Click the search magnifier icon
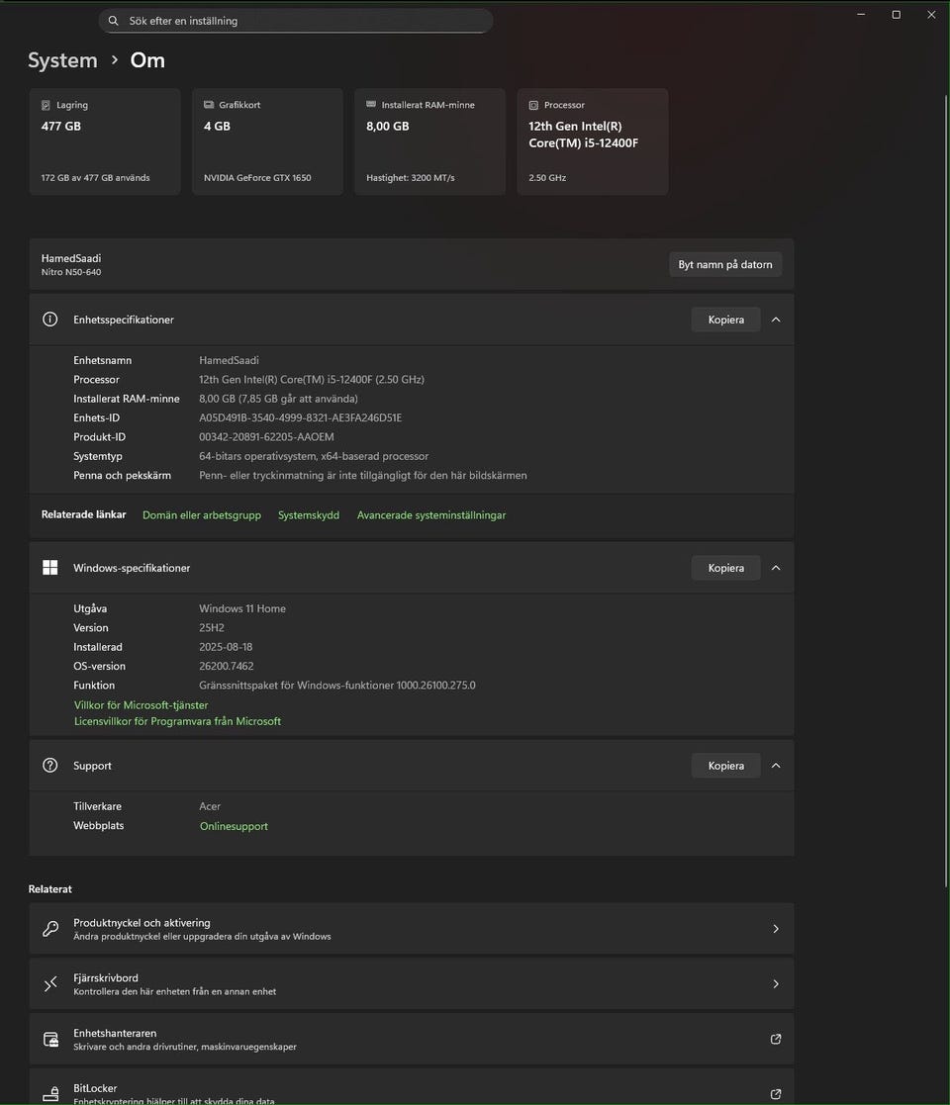The height and width of the screenshot is (1105, 950). tap(114, 21)
